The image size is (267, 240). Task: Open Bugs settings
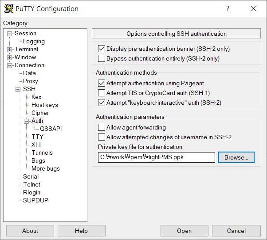(x=38, y=160)
